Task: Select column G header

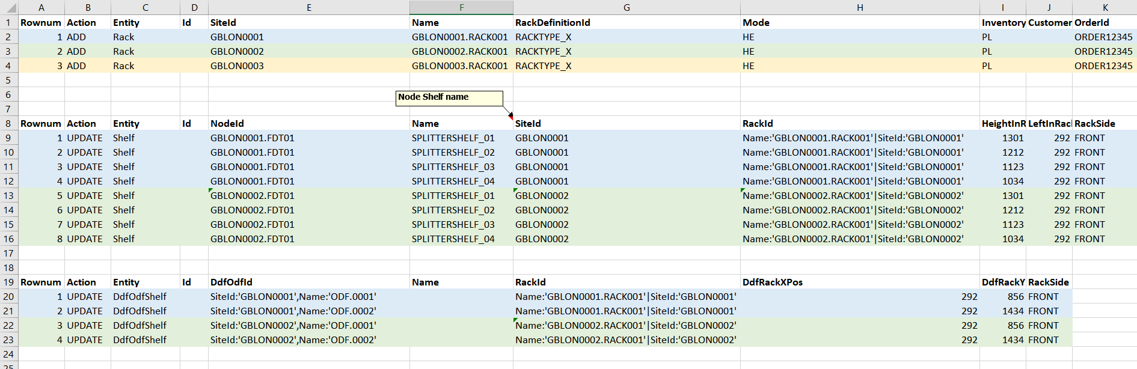Action: click(627, 7)
